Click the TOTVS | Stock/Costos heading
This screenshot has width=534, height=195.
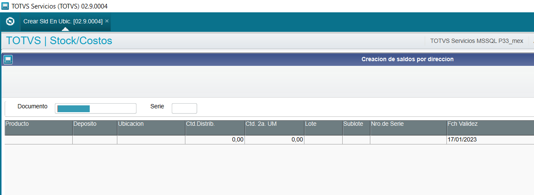(x=59, y=41)
